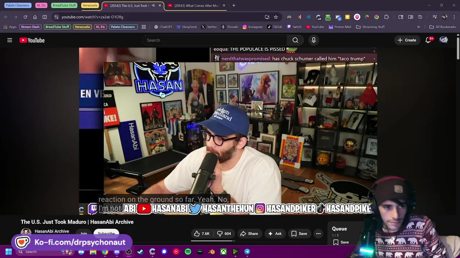Open the Streaming Stuff bookmarks folder
460x258 pixels.
pyautogui.click(x=370, y=27)
